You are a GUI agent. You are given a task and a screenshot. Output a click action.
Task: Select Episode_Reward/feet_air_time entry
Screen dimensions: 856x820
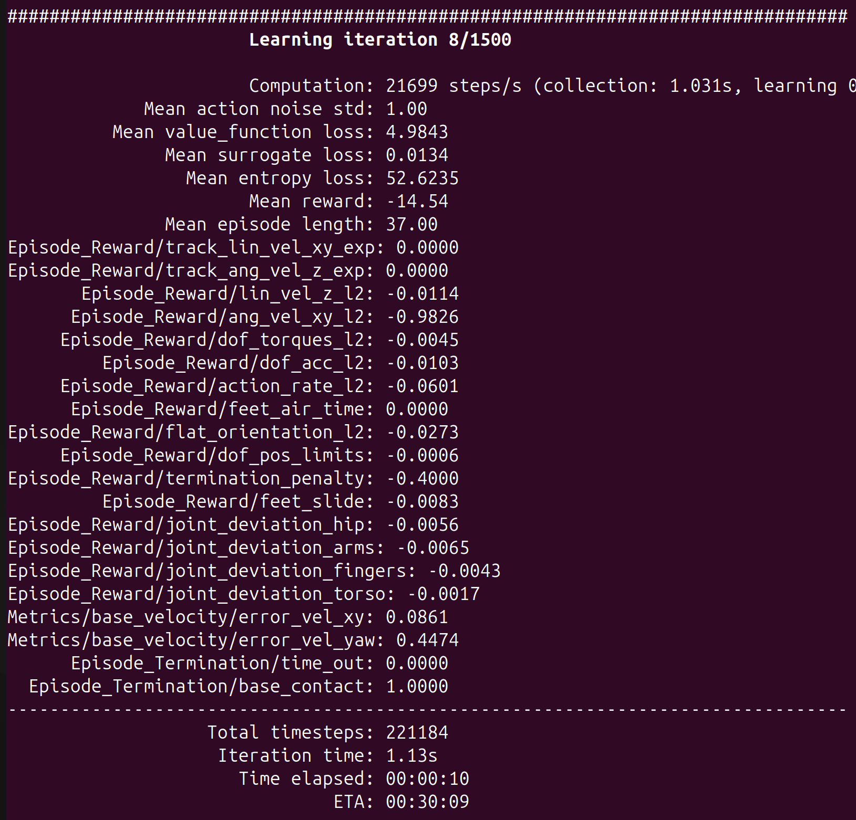click(x=259, y=408)
